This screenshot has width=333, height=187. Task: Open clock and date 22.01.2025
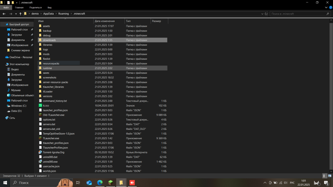click(x=304, y=183)
